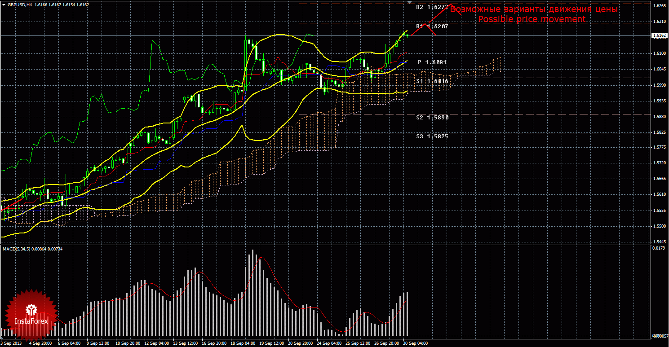The width and height of the screenshot is (669, 347).
Task: Click the S1 1.6016 pivot label
Action: [x=432, y=81]
